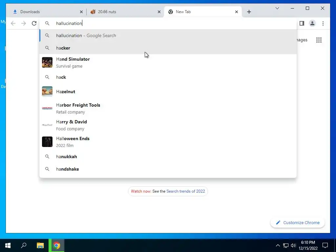Click the Harry & David suggestion

(x=168, y=125)
